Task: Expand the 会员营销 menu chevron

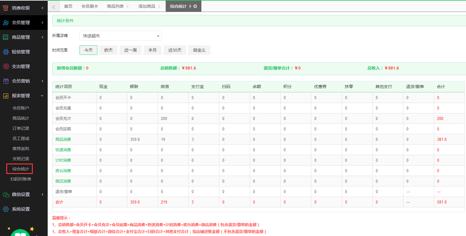Action: 43,81
